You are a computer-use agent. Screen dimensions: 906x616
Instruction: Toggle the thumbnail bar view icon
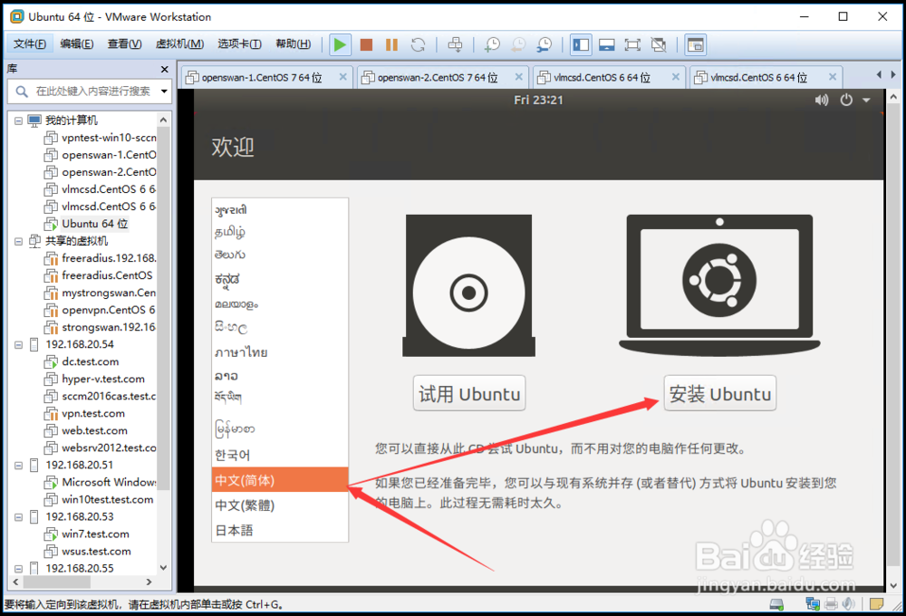pyautogui.click(x=607, y=44)
